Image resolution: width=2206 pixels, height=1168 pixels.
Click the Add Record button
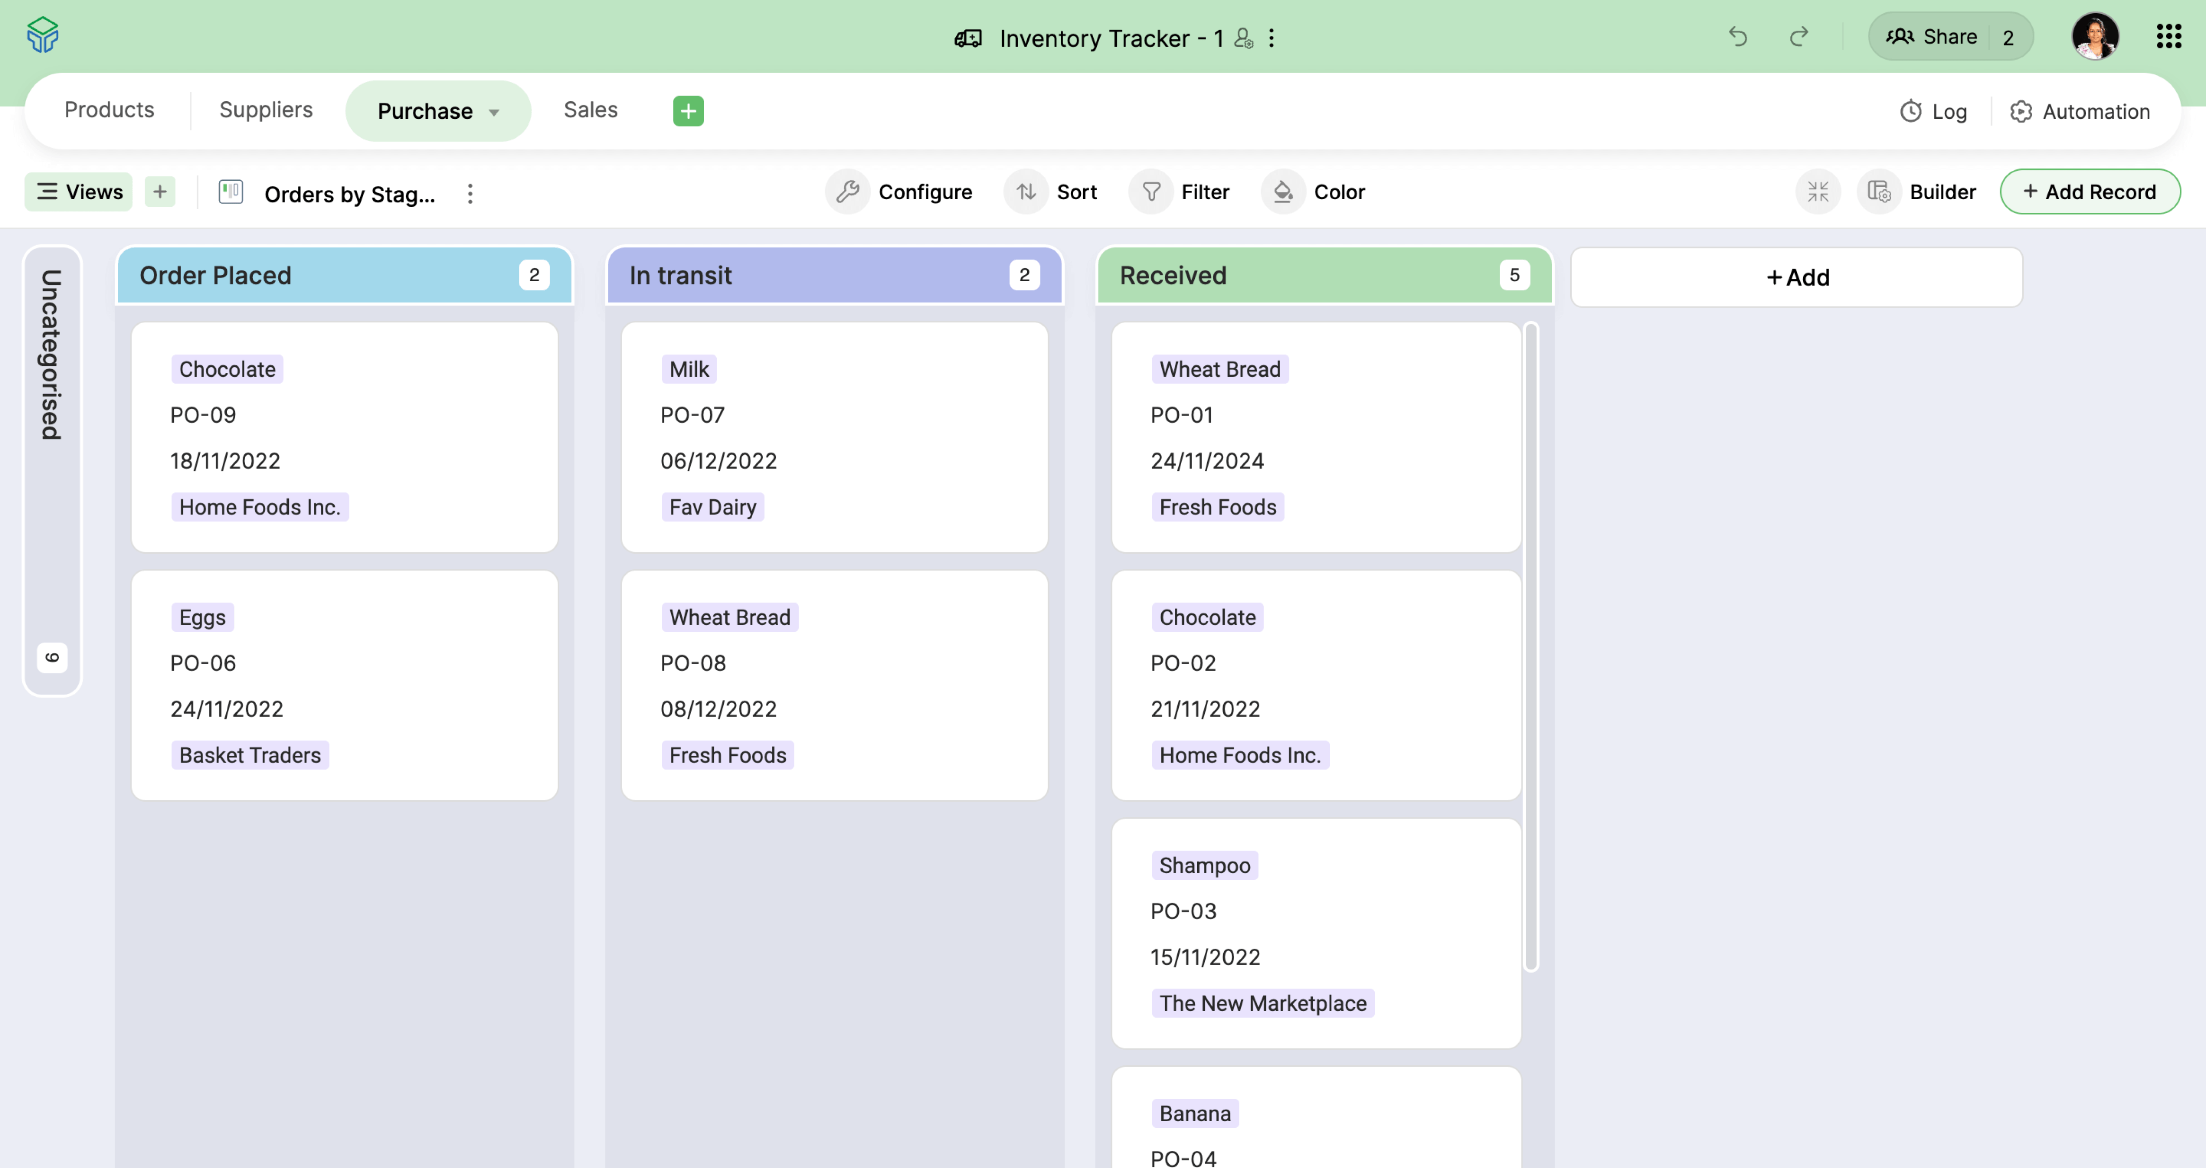click(2090, 192)
